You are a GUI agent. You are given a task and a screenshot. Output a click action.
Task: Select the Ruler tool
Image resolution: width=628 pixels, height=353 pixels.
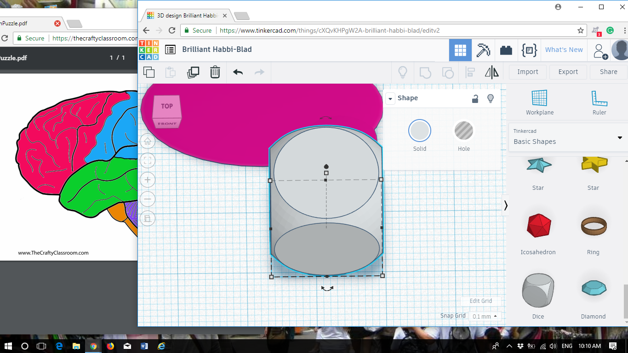tap(599, 102)
